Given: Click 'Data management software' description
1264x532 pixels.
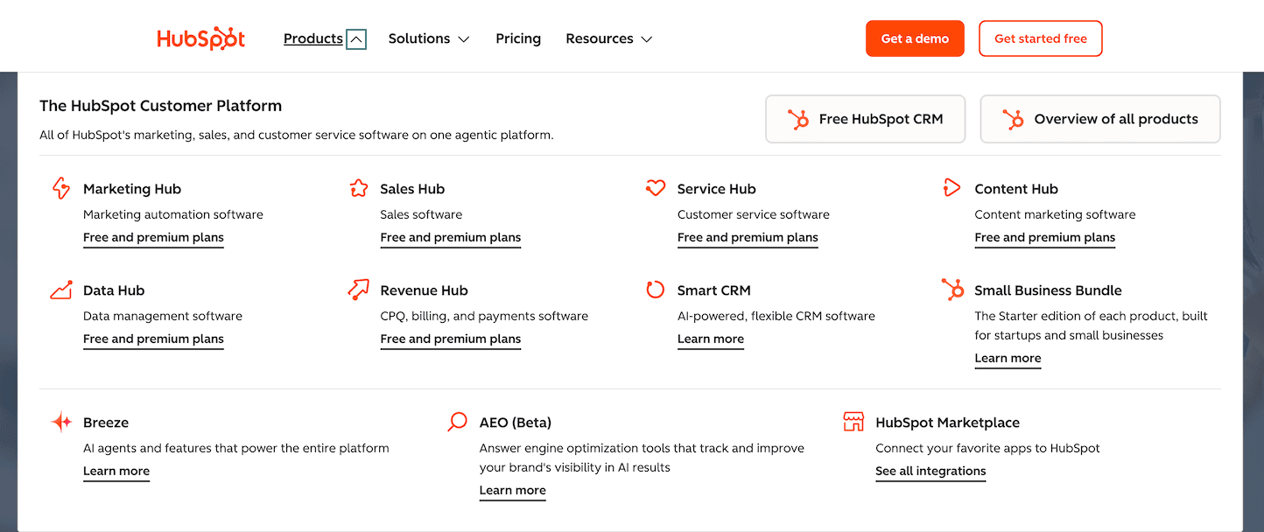Looking at the screenshot, I should click(163, 316).
